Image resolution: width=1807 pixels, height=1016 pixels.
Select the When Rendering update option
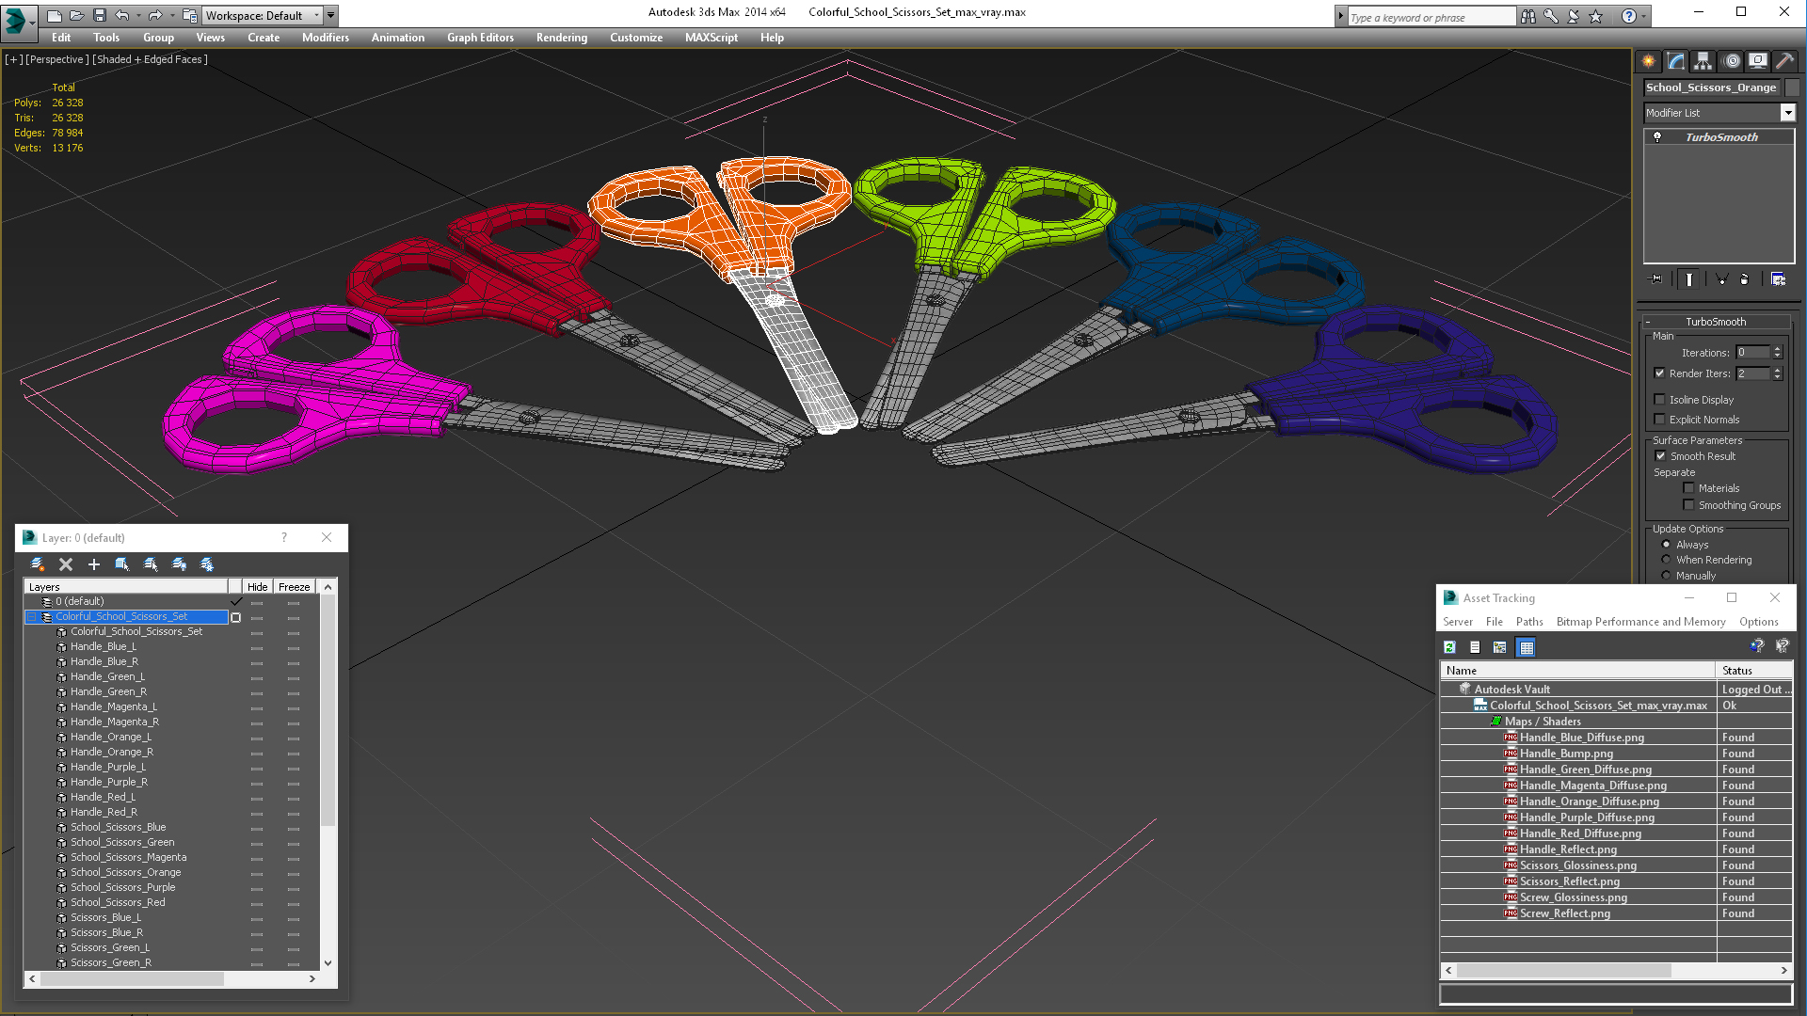(1666, 560)
